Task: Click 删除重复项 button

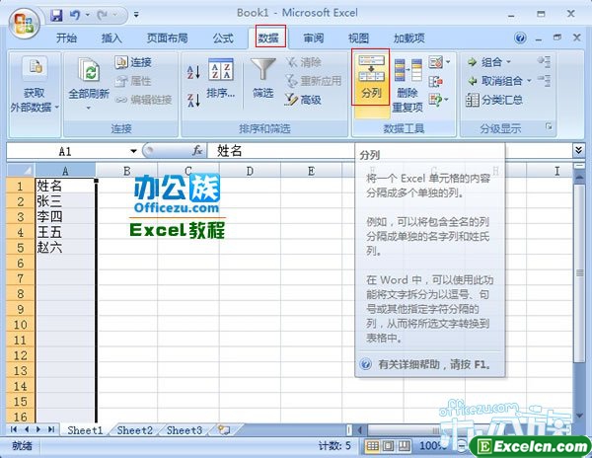Action: (407, 85)
